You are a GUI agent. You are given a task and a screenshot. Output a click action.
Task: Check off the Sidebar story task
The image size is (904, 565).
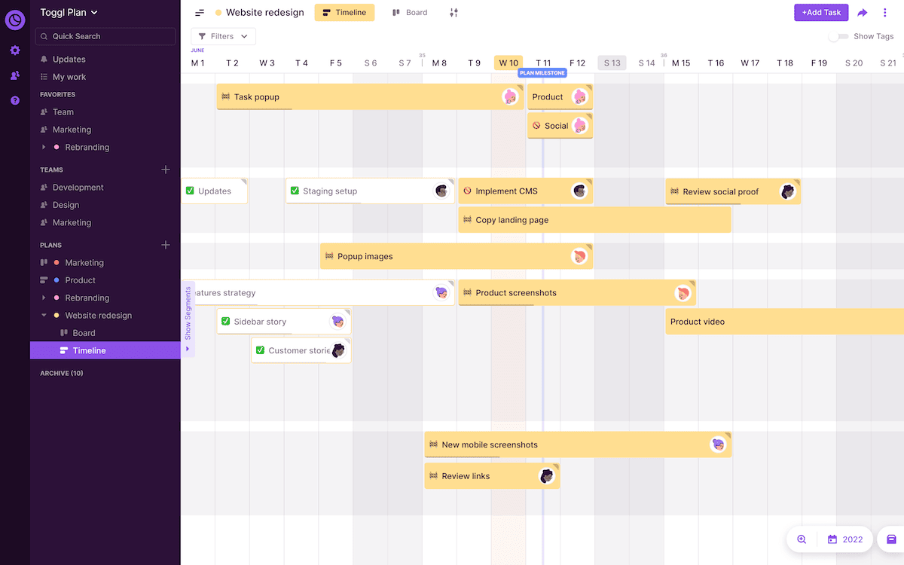point(225,321)
